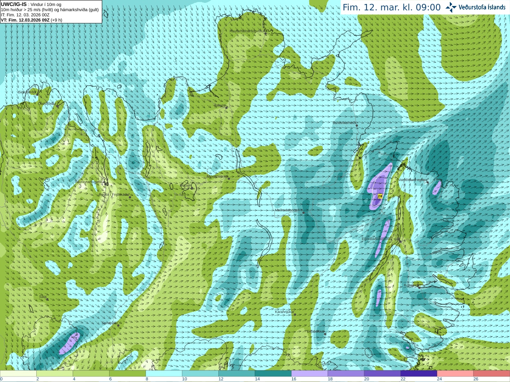This screenshot has height=382, width=510.
Task: Click the Egilsstaðaflugvöllur station marker
Action: click(x=400, y=241)
